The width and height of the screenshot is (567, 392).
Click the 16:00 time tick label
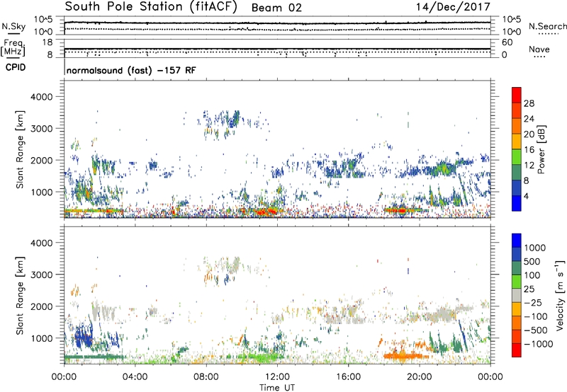[x=348, y=377]
